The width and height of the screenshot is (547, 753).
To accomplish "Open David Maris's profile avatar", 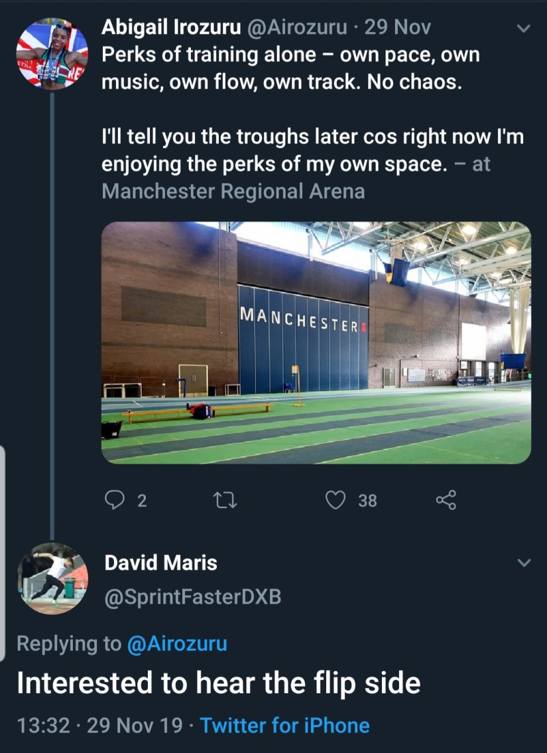I will (x=52, y=578).
